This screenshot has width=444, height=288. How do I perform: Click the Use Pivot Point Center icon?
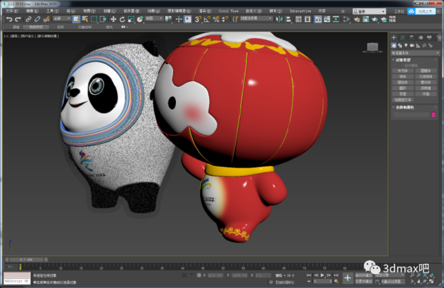[168, 19]
